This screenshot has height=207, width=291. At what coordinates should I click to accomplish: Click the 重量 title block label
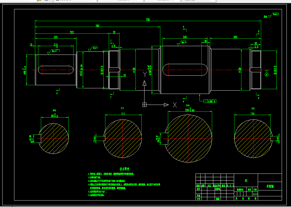(249, 190)
